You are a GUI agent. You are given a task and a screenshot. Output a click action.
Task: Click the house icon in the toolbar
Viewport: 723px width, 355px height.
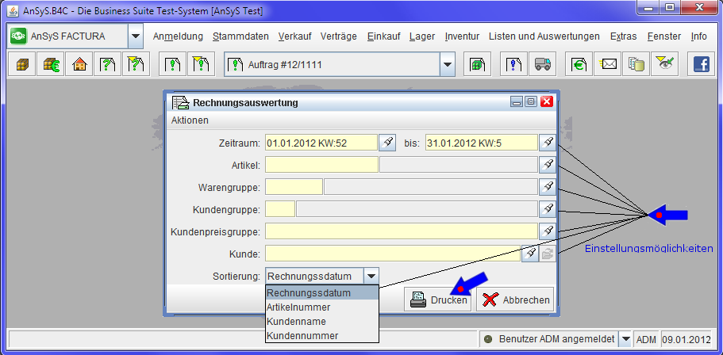pos(79,64)
